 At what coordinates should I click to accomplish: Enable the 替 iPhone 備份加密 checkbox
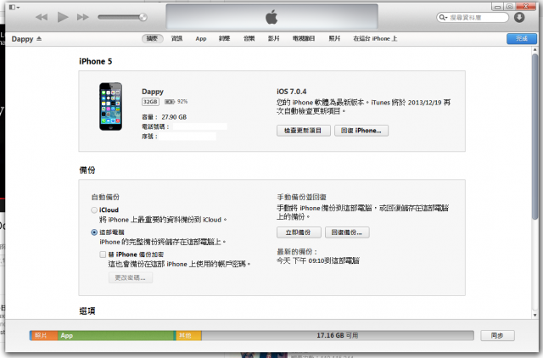(103, 255)
